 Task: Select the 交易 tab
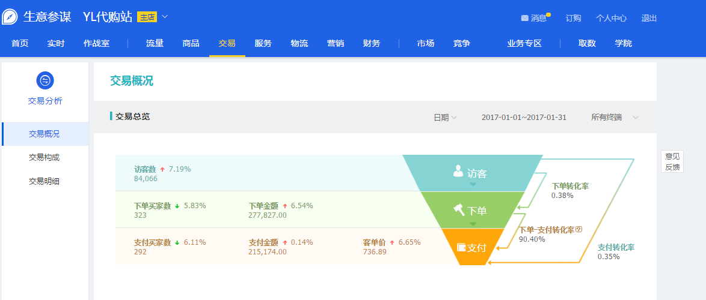click(227, 44)
